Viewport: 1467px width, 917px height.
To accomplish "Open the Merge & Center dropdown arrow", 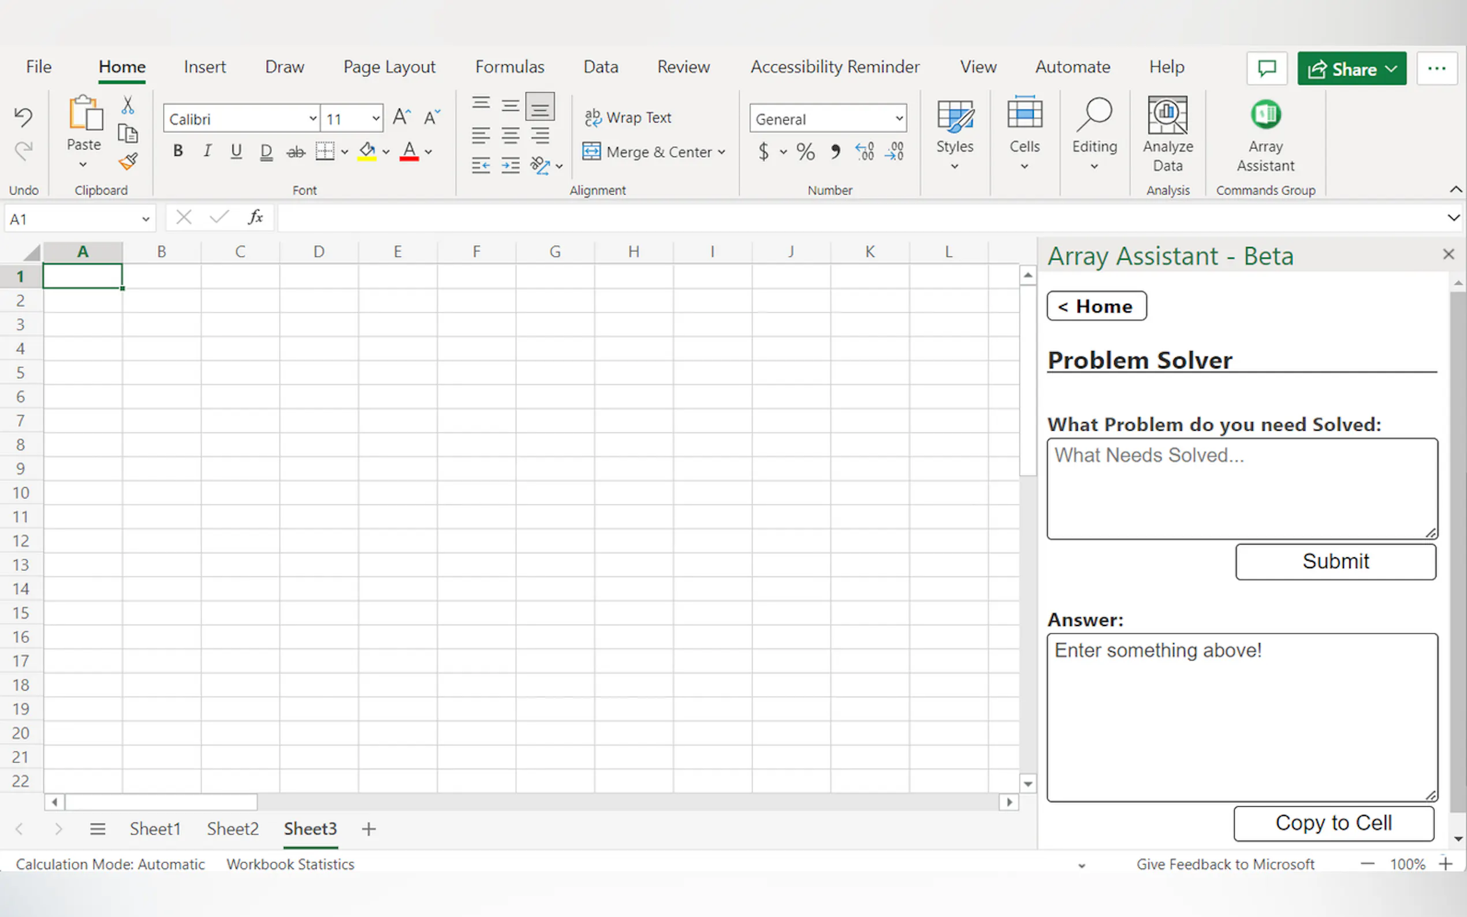I will 722,152.
